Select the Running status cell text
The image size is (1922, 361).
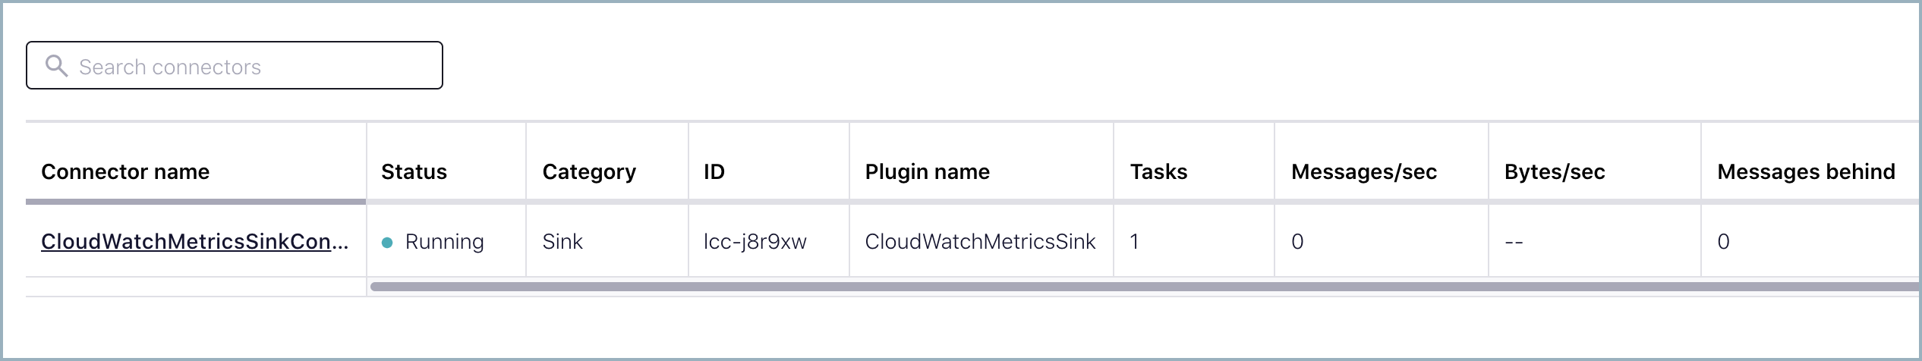click(x=444, y=241)
